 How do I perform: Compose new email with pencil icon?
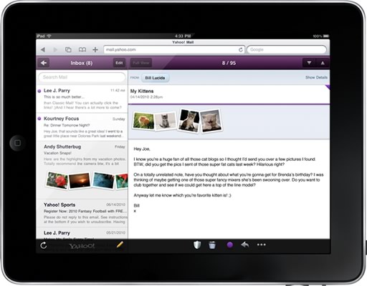click(x=120, y=245)
